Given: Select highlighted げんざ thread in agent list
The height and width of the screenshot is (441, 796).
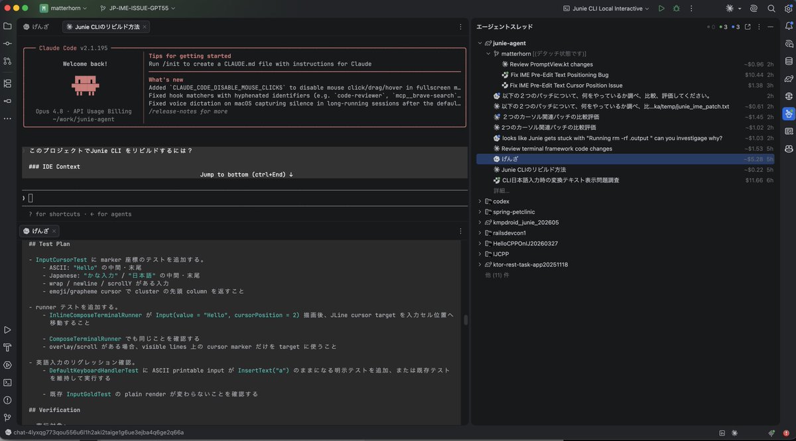Looking at the screenshot, I should click(625, 159).
